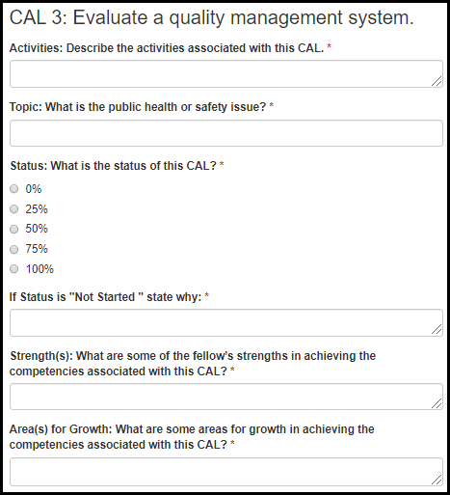Pick the 75% status radio button
This screenshot has height=495, width=450.
click(x=14, y=249)
